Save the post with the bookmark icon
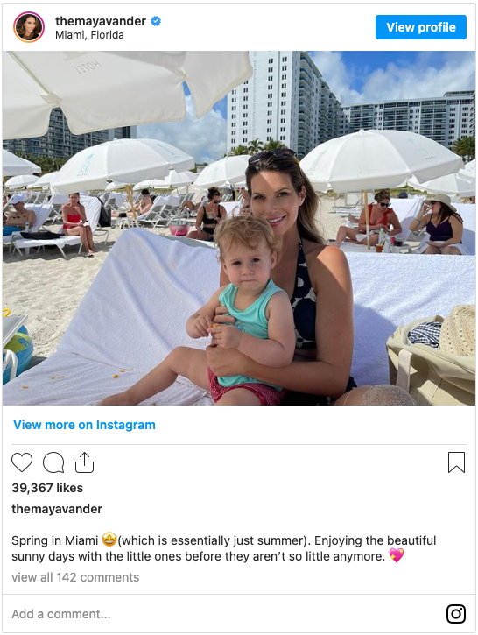The image size is (478, 635). [x=456, y=462]
